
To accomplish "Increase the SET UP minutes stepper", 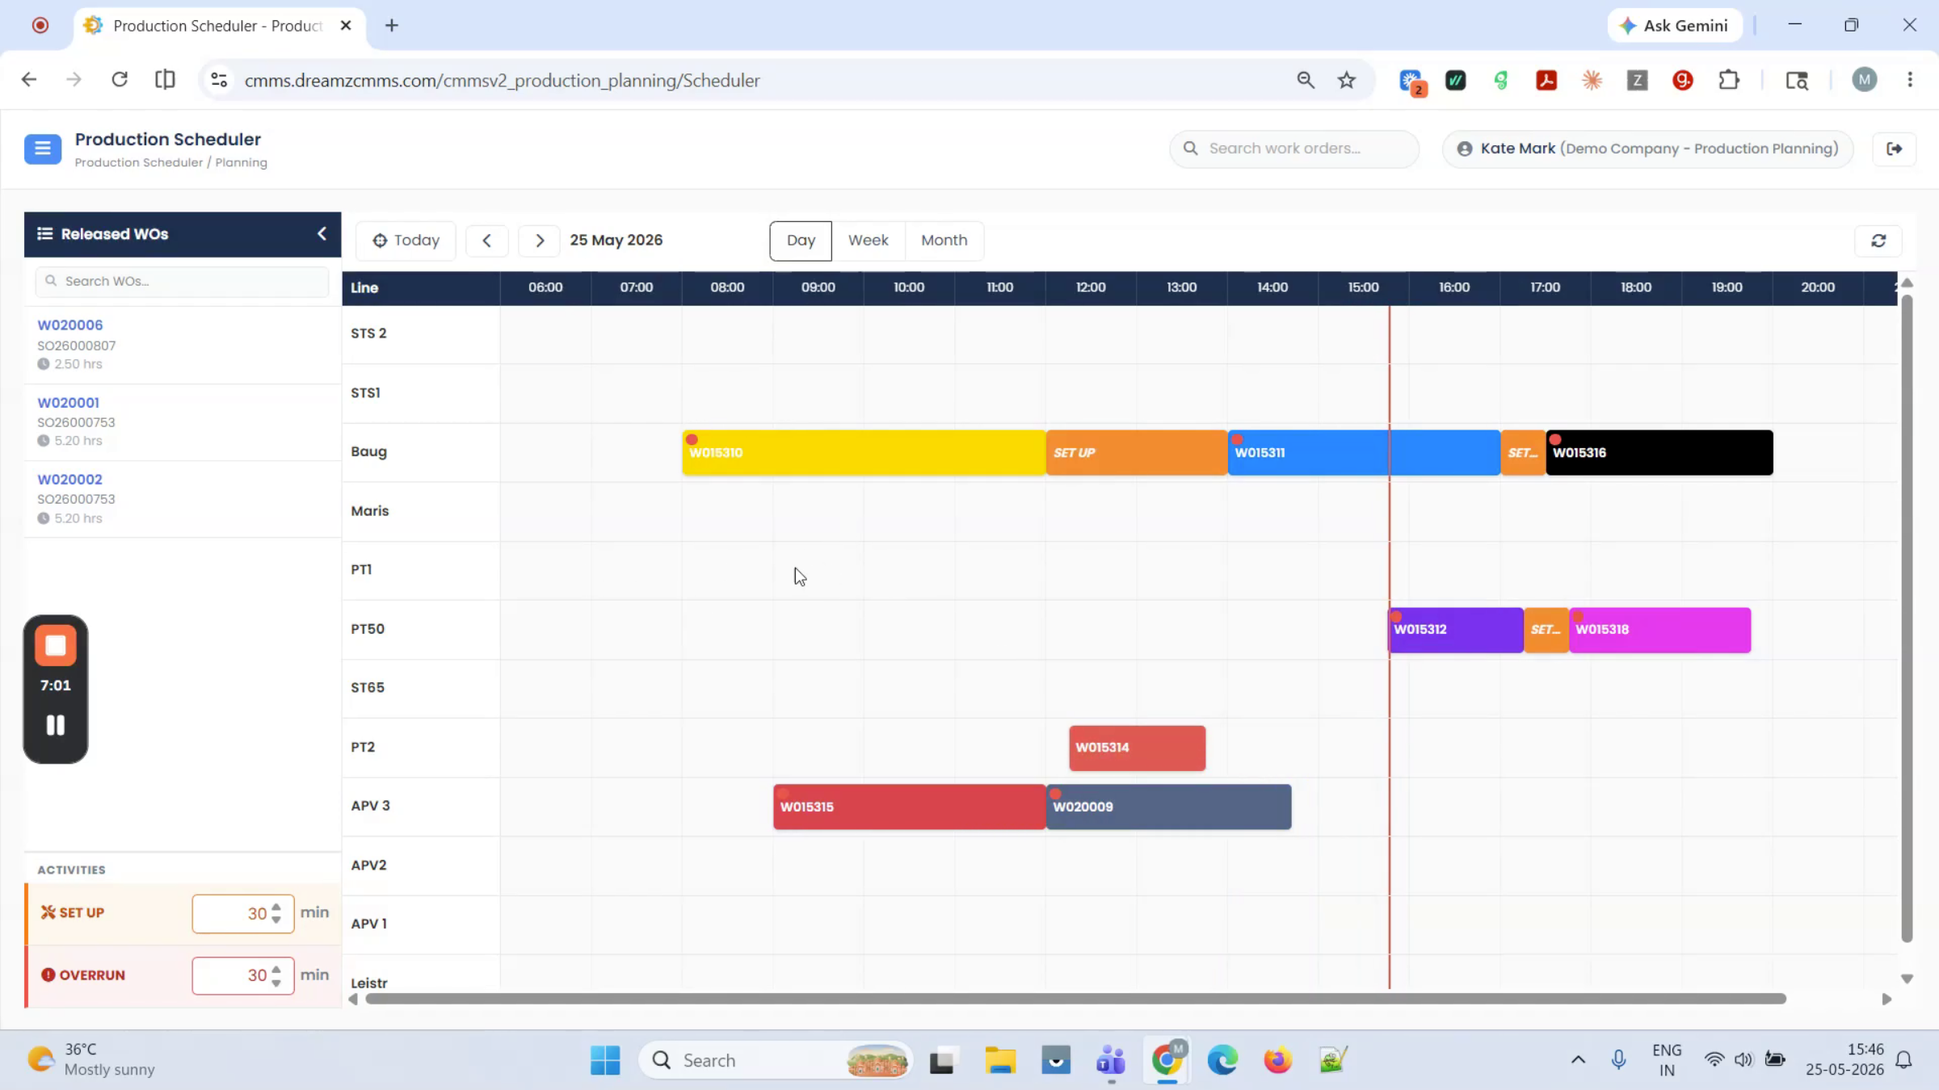I will tap(276, 906).
